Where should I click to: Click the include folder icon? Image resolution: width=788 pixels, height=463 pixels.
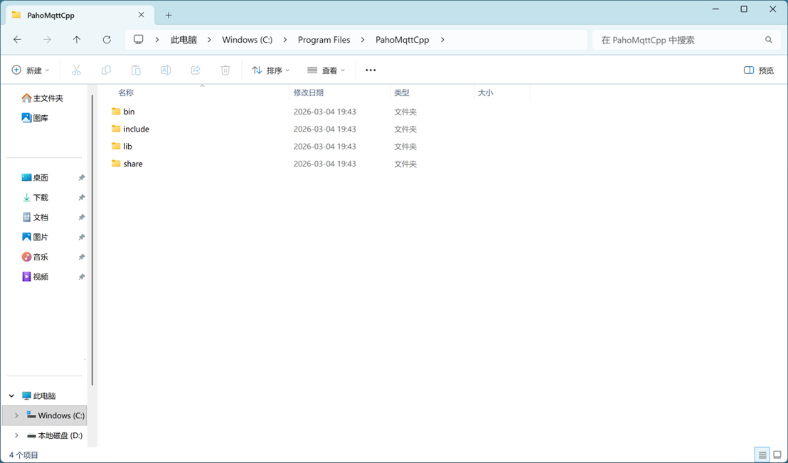(116, 129)
